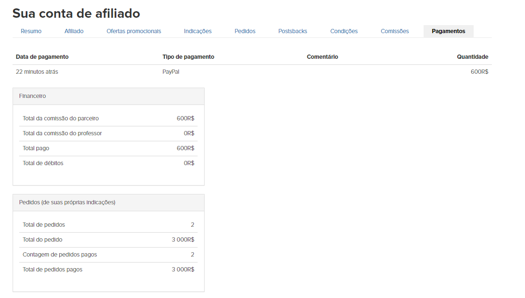Open the Comissões tab

click(x=395, y=31)
